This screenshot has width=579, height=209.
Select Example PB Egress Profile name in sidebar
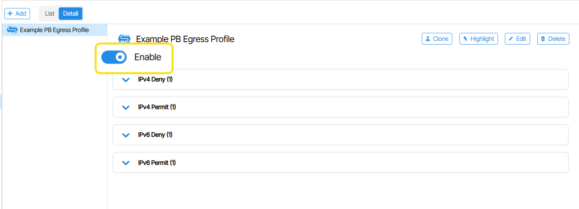(x=55, y=30)
